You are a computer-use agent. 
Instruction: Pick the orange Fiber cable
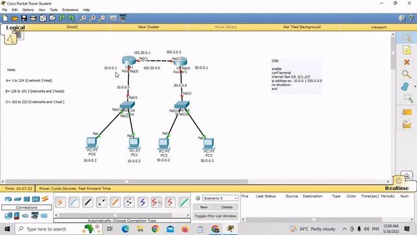click(x=115, y=202)
